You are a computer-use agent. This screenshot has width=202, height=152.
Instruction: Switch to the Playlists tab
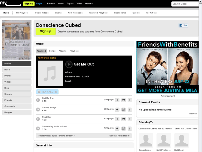[x=74, y=51]
